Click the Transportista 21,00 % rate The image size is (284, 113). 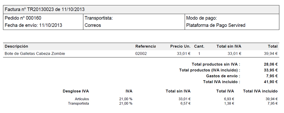pyautogui.click(x=125, y=103)
